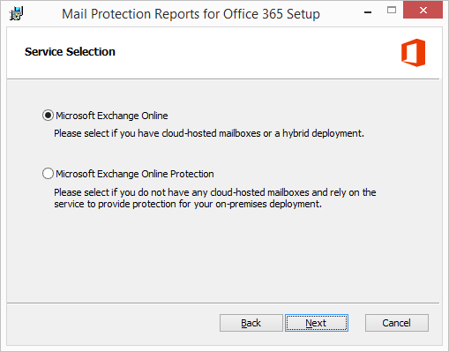Click the divider line above the buttons
The image size is (449, 352).
pos(223,303)
